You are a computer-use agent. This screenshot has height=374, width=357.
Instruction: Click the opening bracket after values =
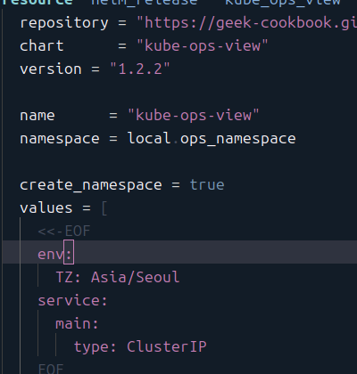pyautogui.click(x=104, y=208)
